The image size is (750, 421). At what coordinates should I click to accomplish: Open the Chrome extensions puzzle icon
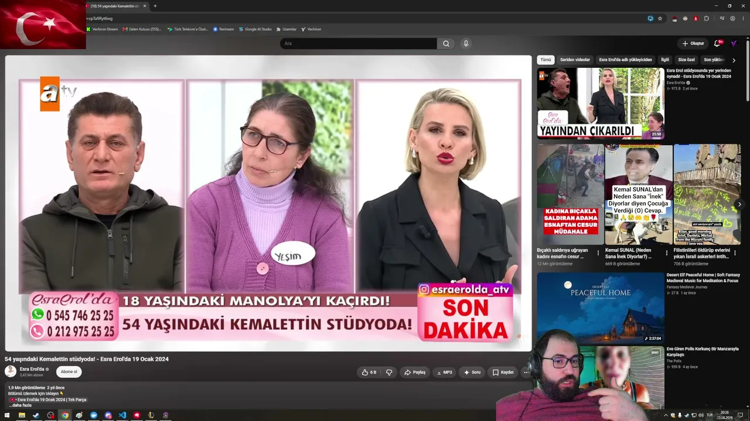(x=707, y=18)
